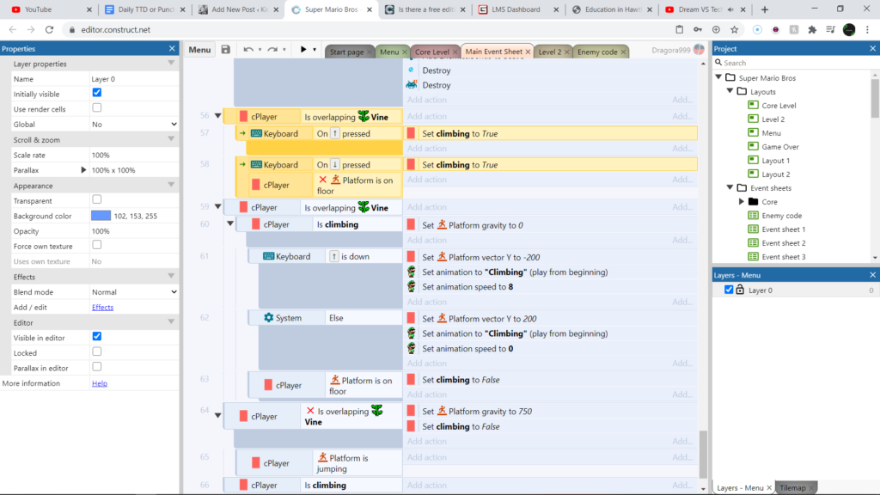Image resolution: width=880 pixels, height=495 pixels.
Task: Click the System gear icon in event 62
Action: (268, 318)
